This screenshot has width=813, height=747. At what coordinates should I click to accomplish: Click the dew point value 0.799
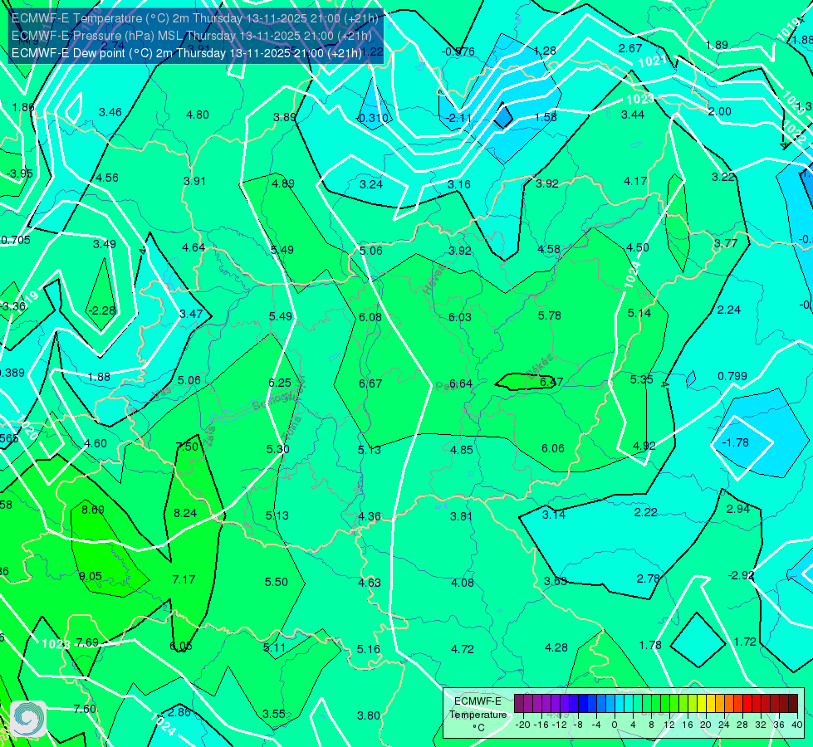pos(732,376)
